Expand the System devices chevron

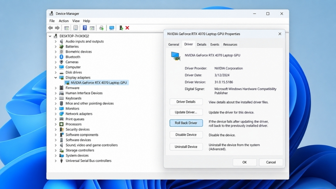coord(55,155)
